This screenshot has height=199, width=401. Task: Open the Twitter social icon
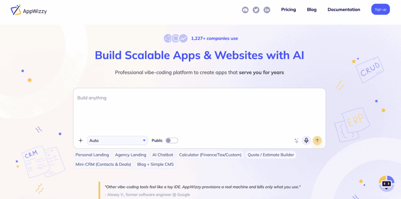tap(256, 10)
